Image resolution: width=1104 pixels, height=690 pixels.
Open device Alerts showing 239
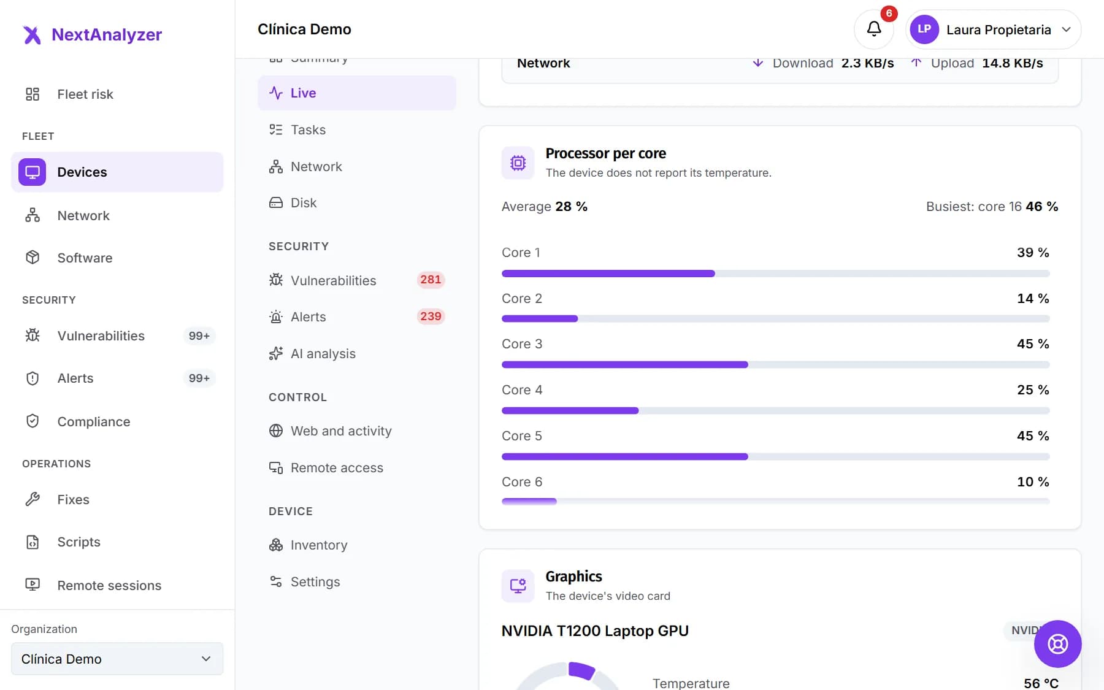click(x=357, y=316)
